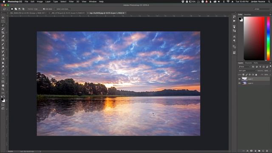The image size is (272, 153).
Task: Toggle the Anti-alias checkbox
Action: click(x=44, y=9)
